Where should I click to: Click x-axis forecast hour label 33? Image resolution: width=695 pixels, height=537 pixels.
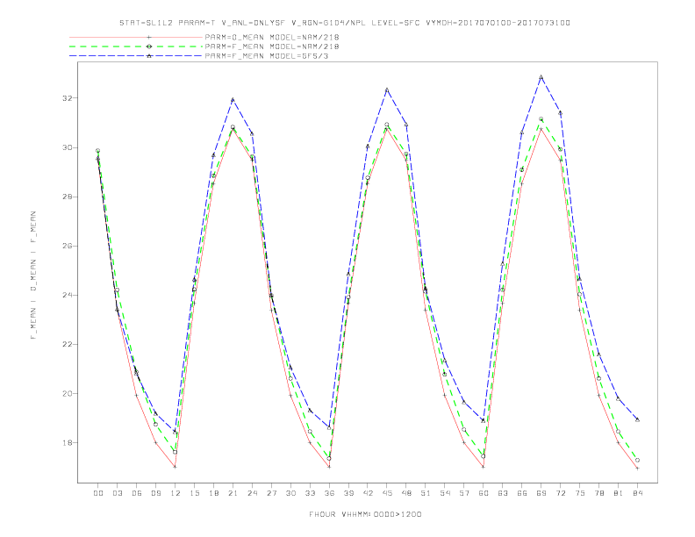[310, 493]
